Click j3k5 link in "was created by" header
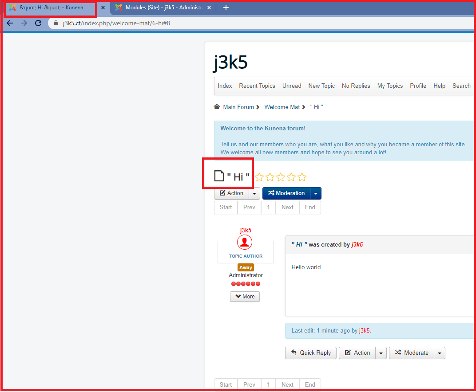 [357, 245]
